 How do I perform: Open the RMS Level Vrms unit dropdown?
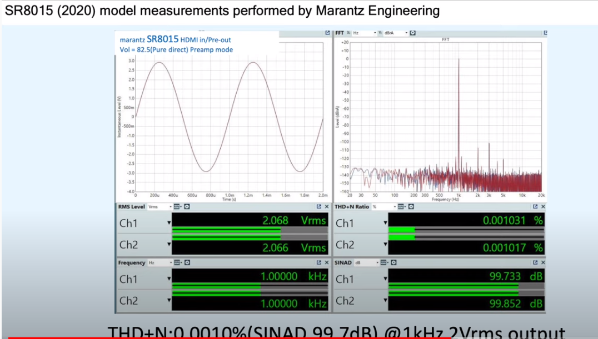click(x=158, y=207)
